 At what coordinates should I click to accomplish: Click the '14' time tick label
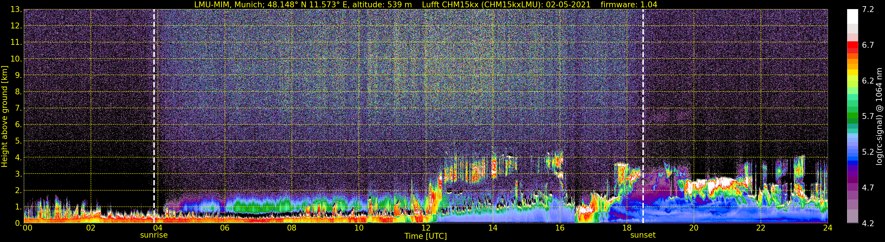(x=493, y=228)
